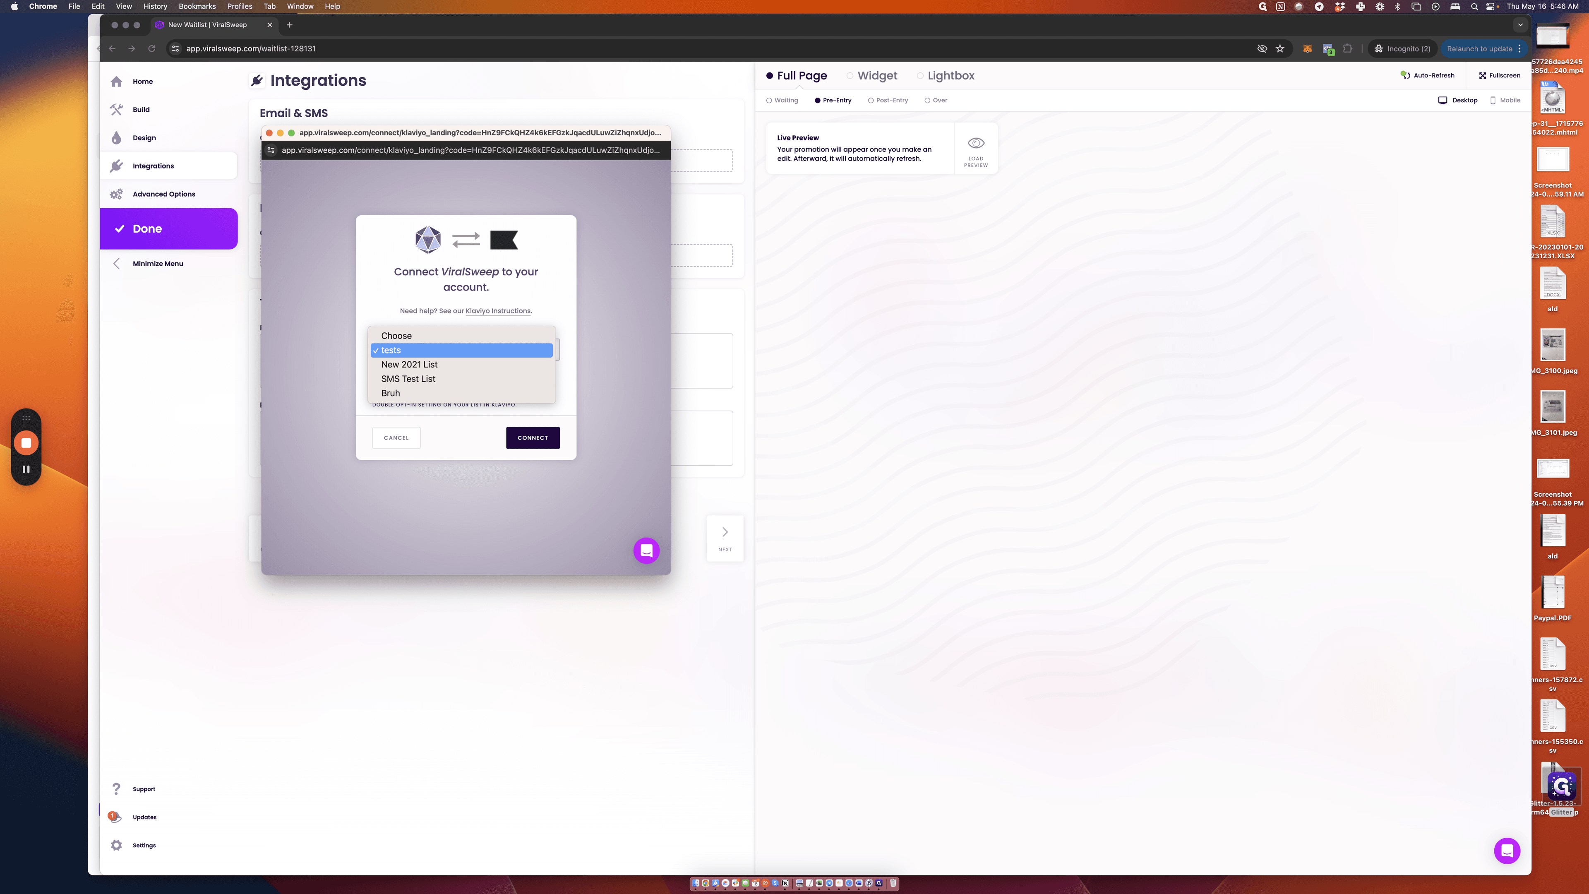This screenshot has width=1589, height=894.
Task: Select Full Page display mode
Action: coord(796,75)
